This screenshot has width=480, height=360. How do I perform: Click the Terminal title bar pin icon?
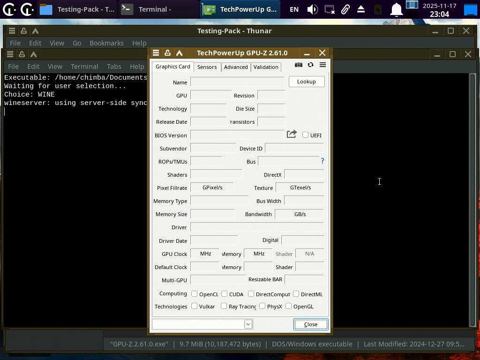pos(22,54)
